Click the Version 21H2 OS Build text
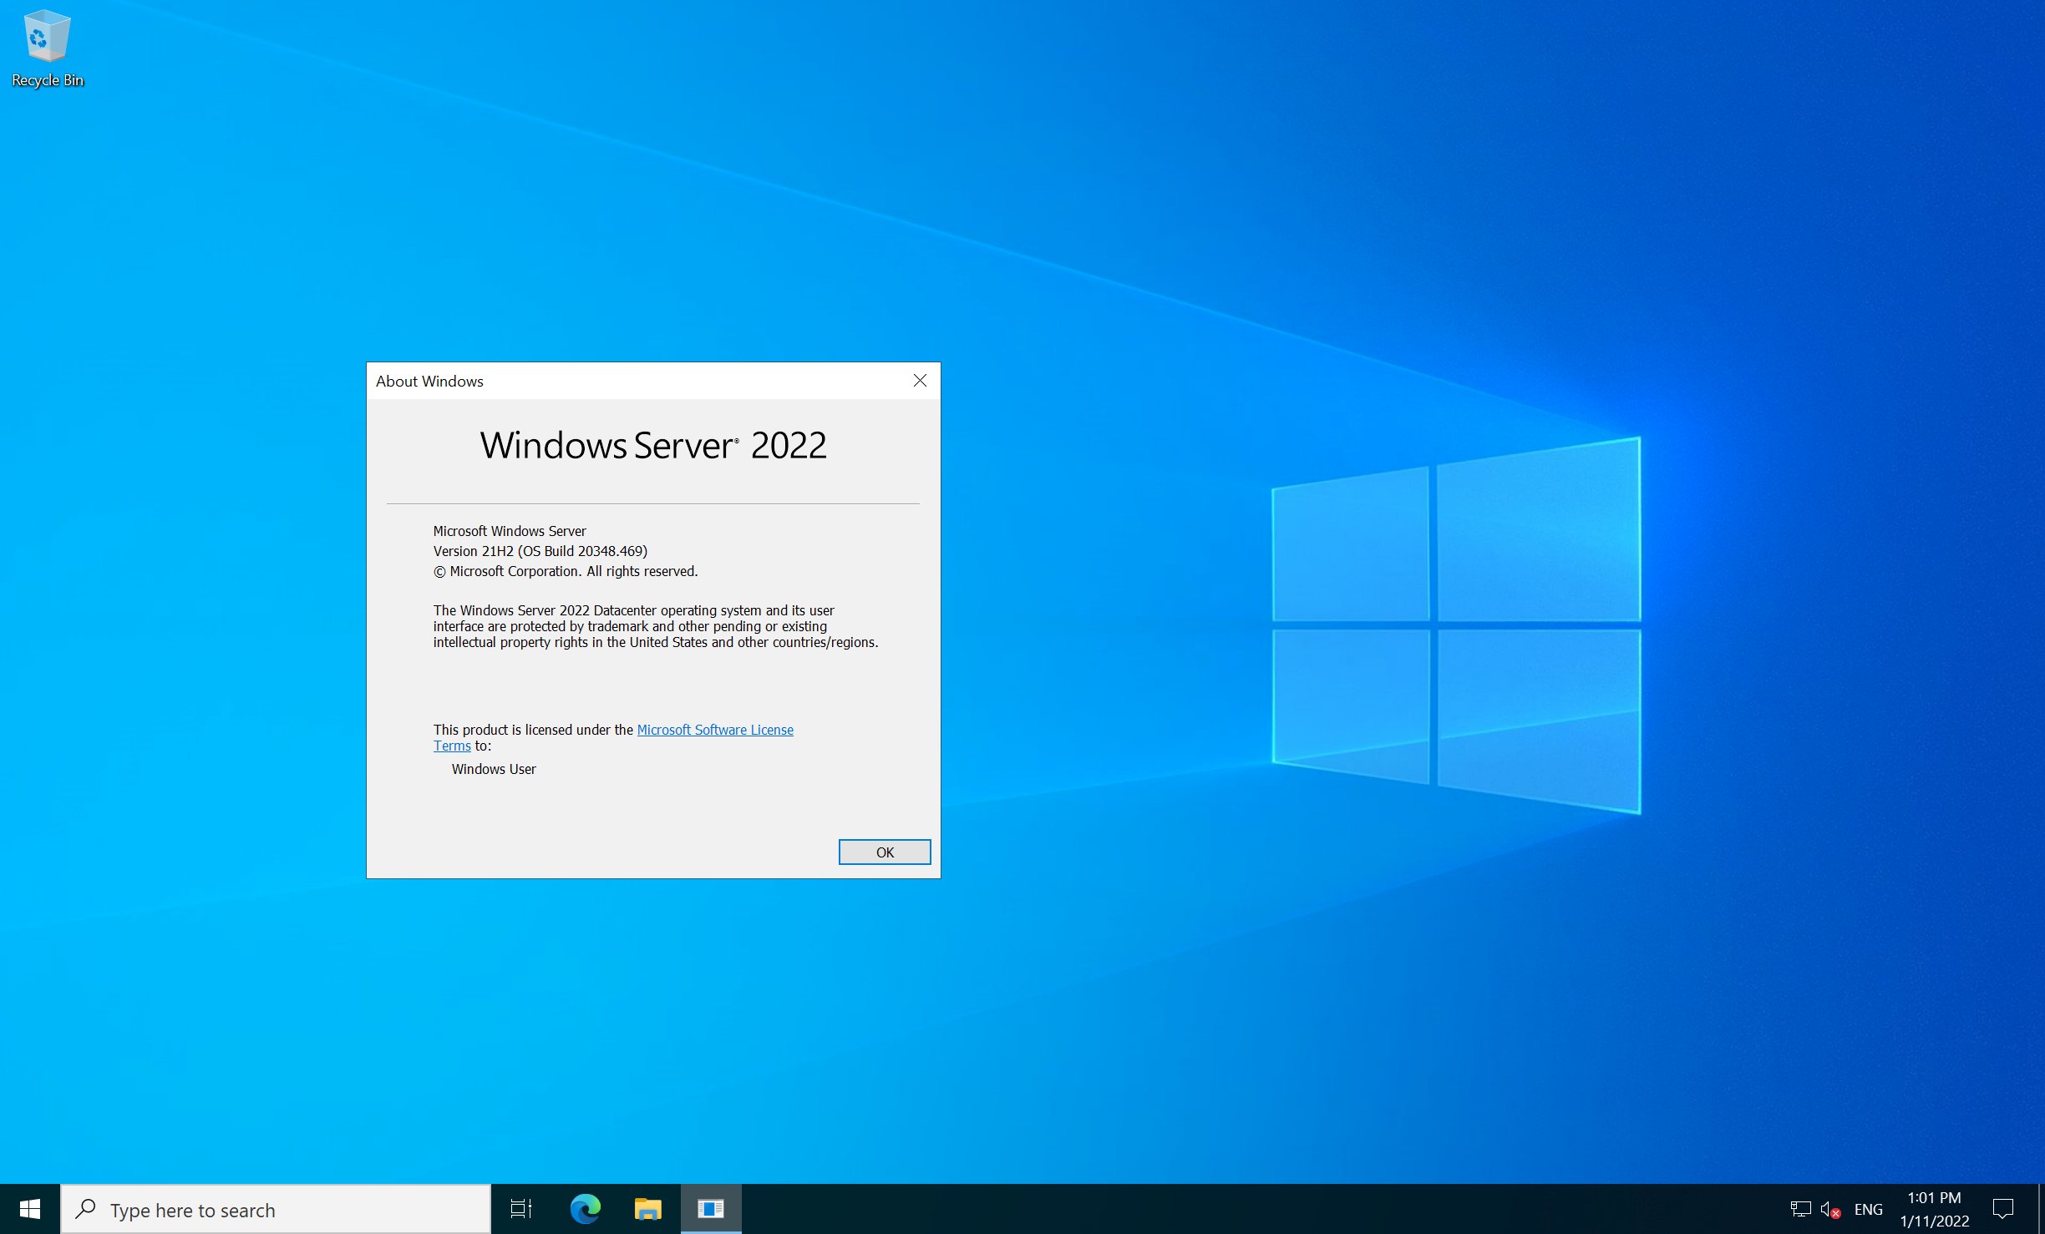Screen dimensions: 2045x1234 [540, 551]
